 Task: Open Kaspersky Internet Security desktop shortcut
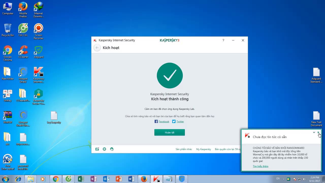[39, 75]
